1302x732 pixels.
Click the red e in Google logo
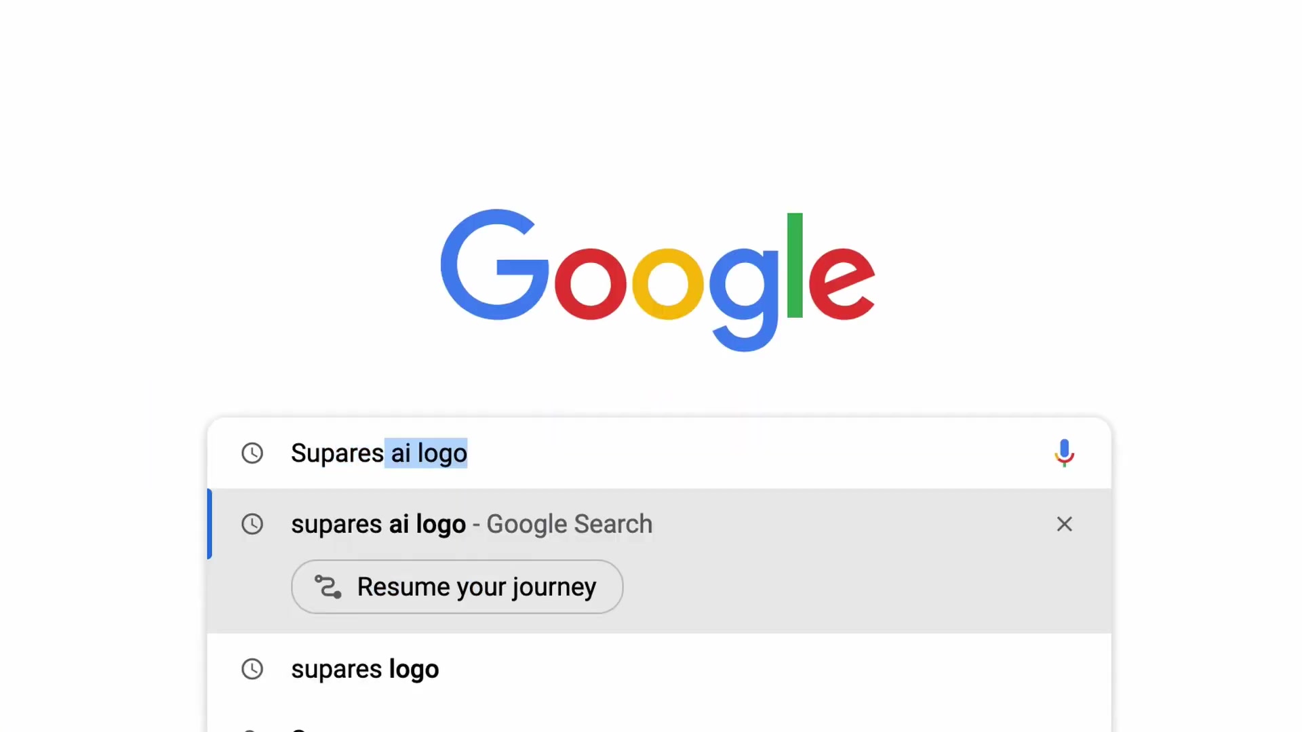pos(842,284)
